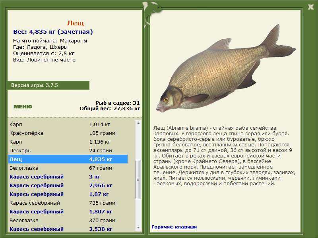The height and width of the screenshot is (238, 318).
Task: Select the Белоглазка 370 грамм entry
Action: [68, 220]
